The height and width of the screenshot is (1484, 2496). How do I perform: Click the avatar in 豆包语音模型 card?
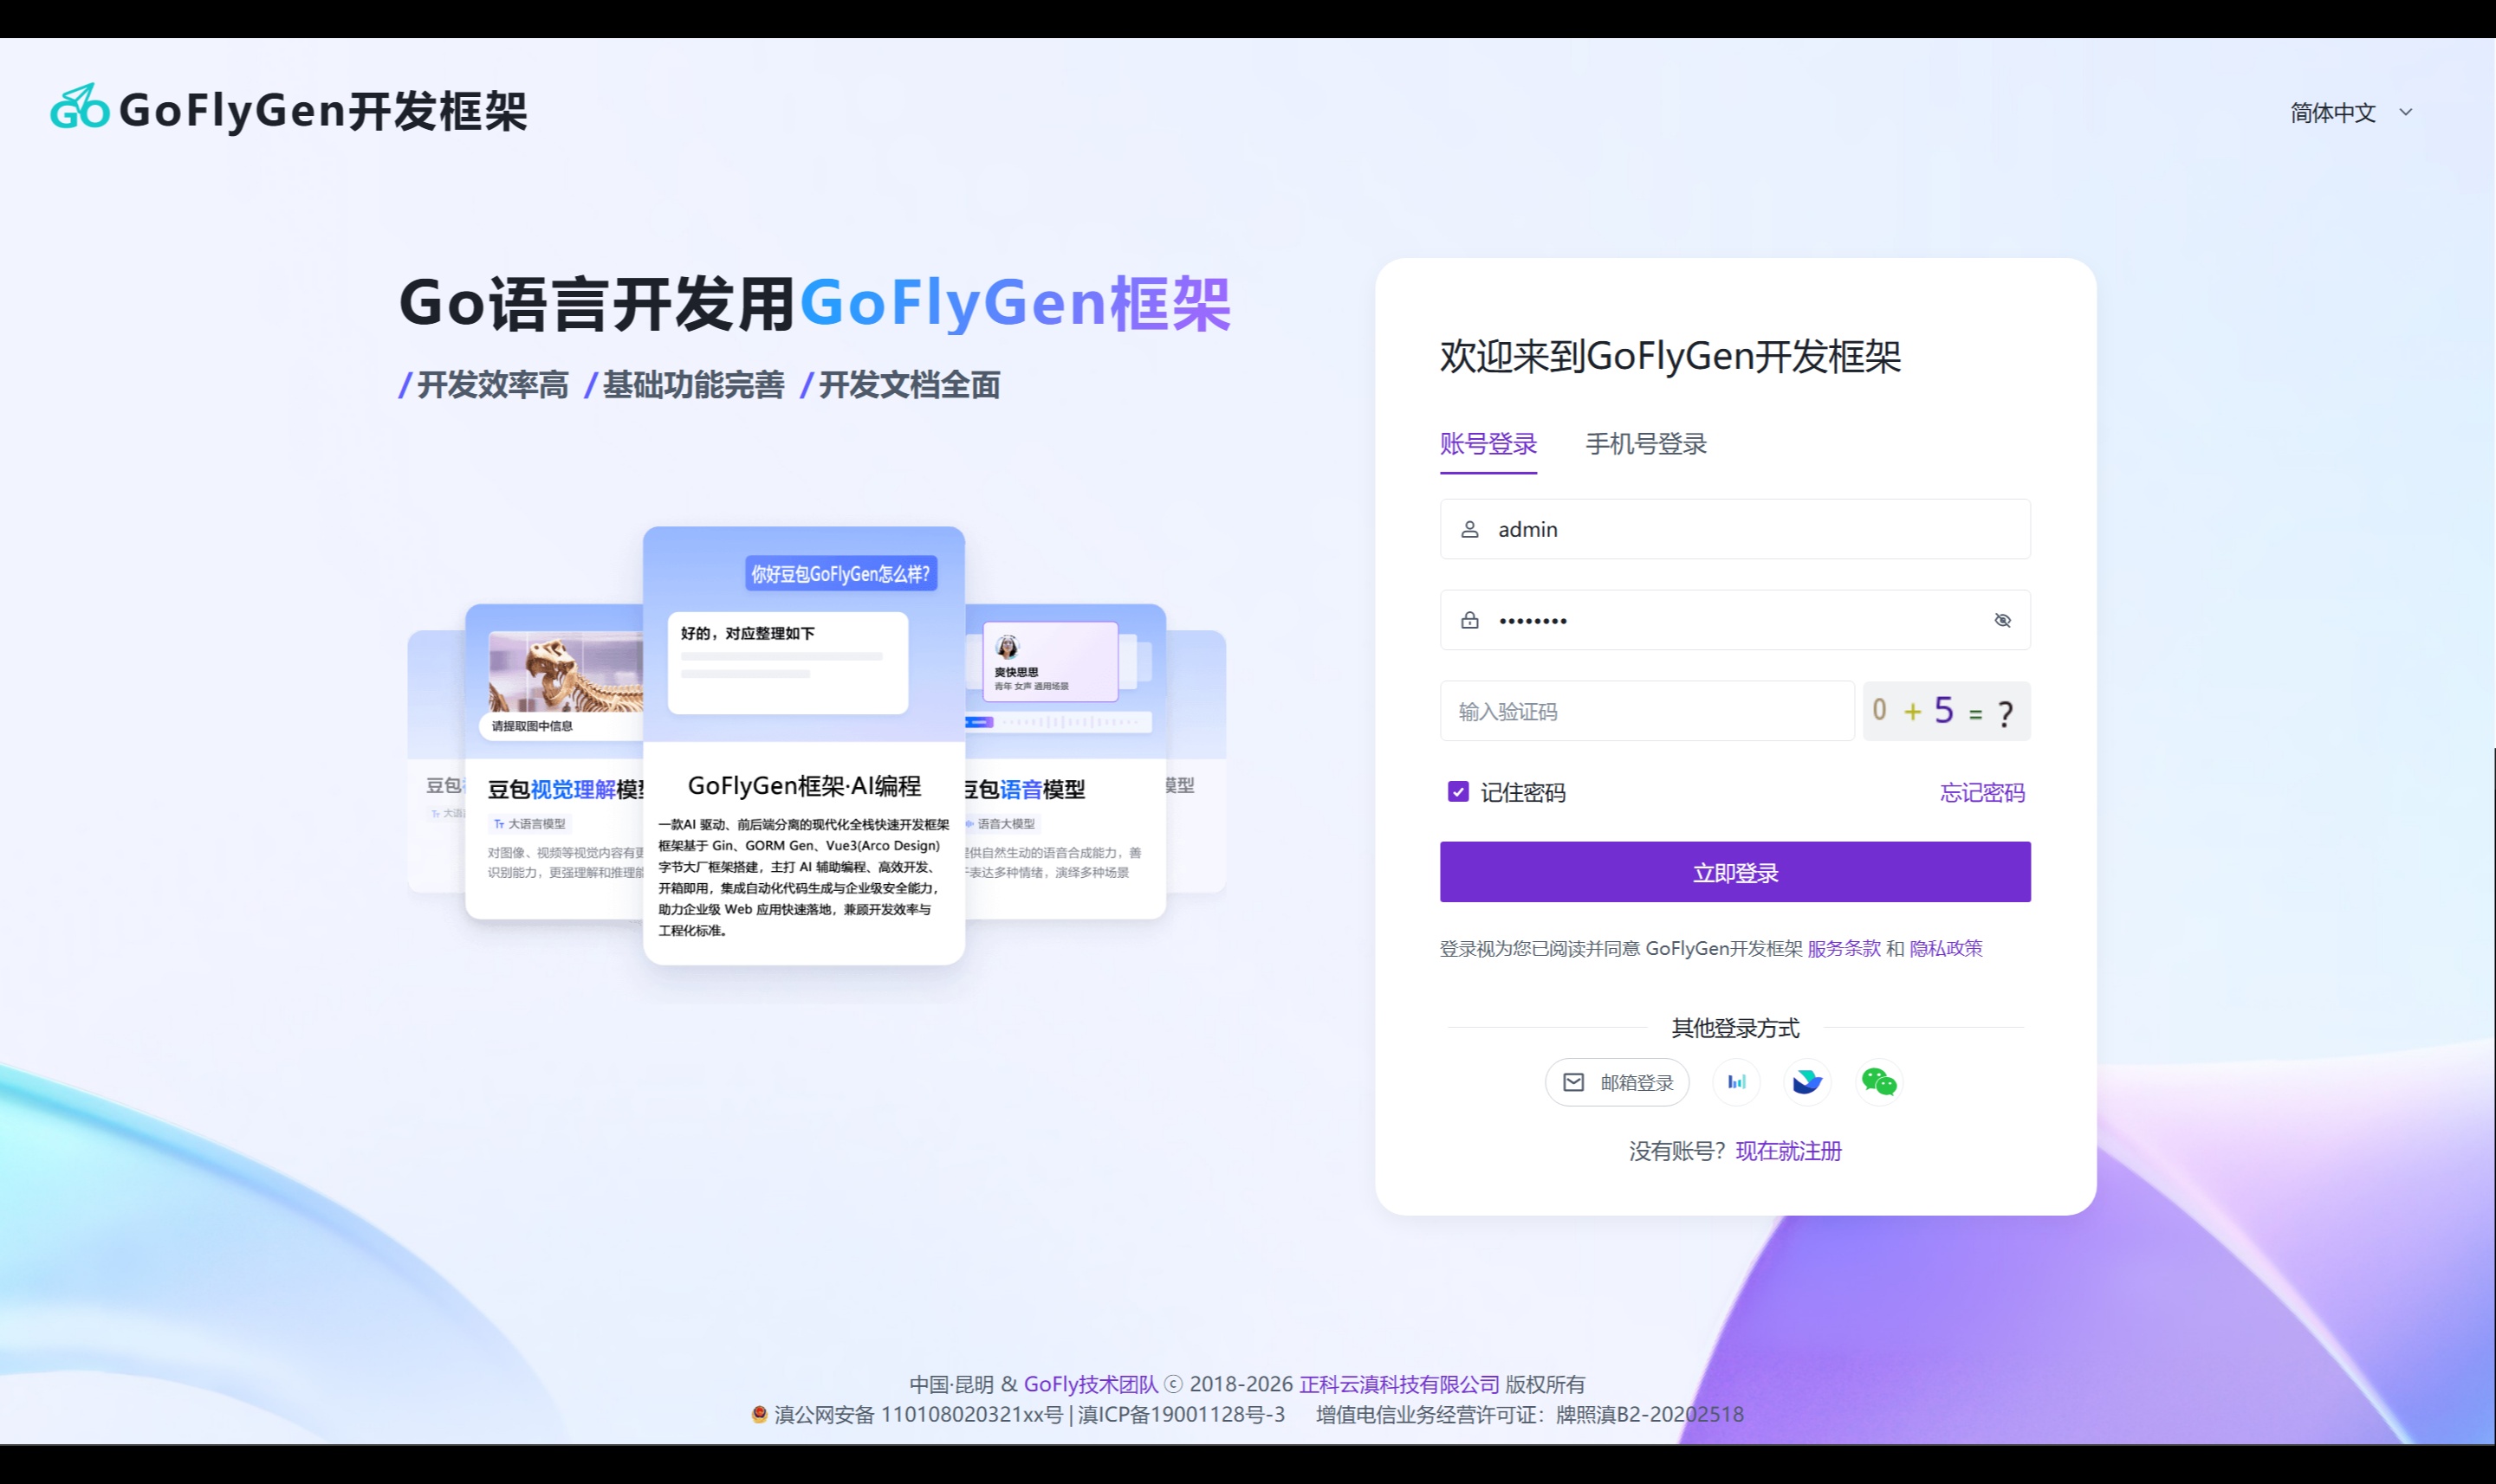point(1008,647)
